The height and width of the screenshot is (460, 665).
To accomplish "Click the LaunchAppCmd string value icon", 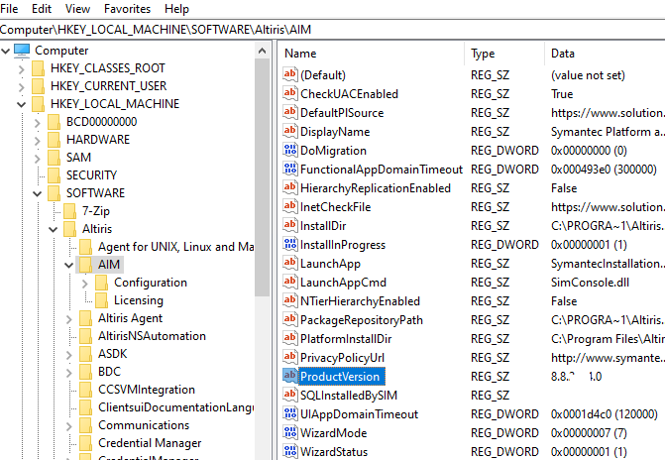I will (x=290, y=282).
